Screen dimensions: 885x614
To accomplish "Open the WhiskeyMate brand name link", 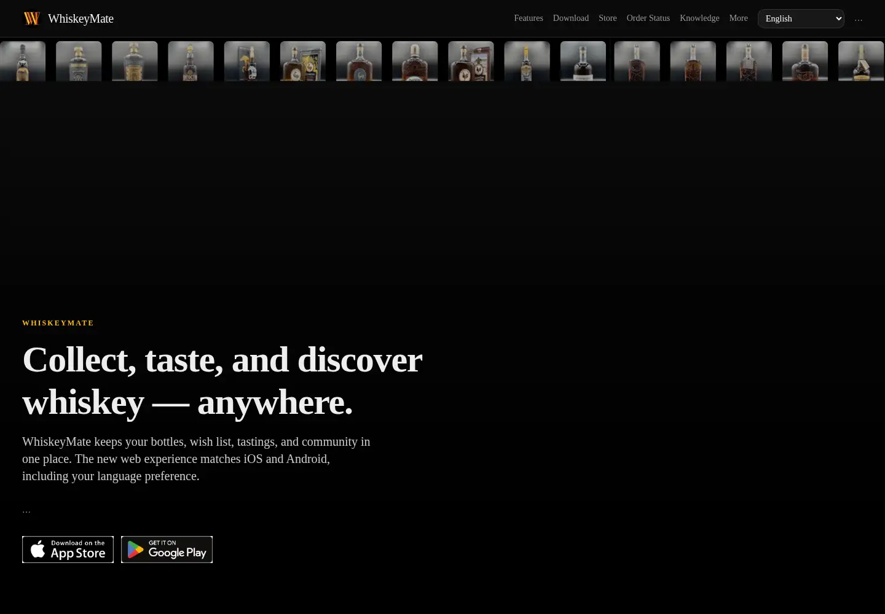I will tap(81, 18).
